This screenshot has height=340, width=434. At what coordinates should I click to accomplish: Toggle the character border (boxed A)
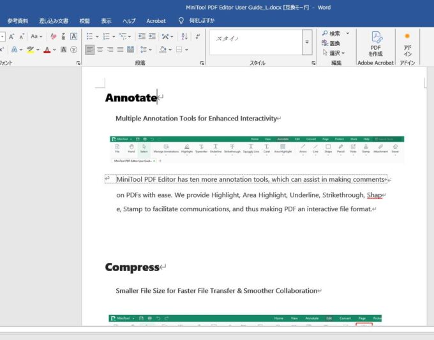pos(73,36)
